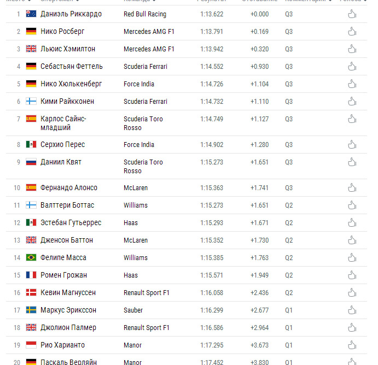Like Даниил Квят's result
378x365 pixels.
[352, 162]
